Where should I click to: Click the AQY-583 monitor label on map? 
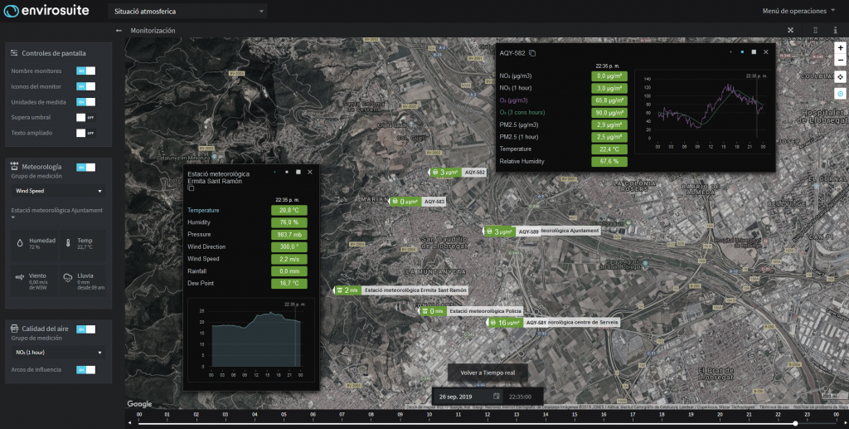coord(434,202)
